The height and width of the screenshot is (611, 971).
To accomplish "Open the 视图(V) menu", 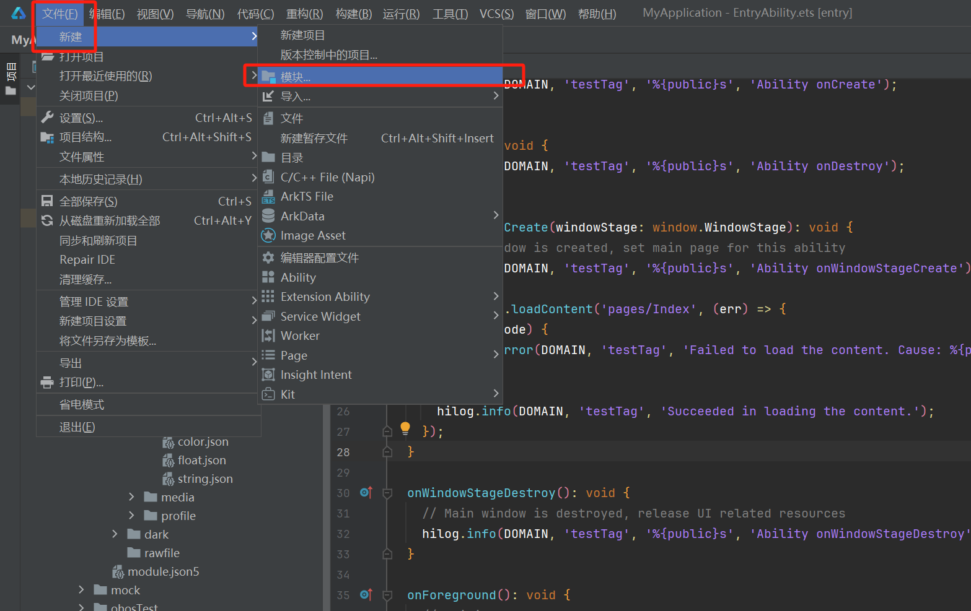I will (x=155, y=14).
